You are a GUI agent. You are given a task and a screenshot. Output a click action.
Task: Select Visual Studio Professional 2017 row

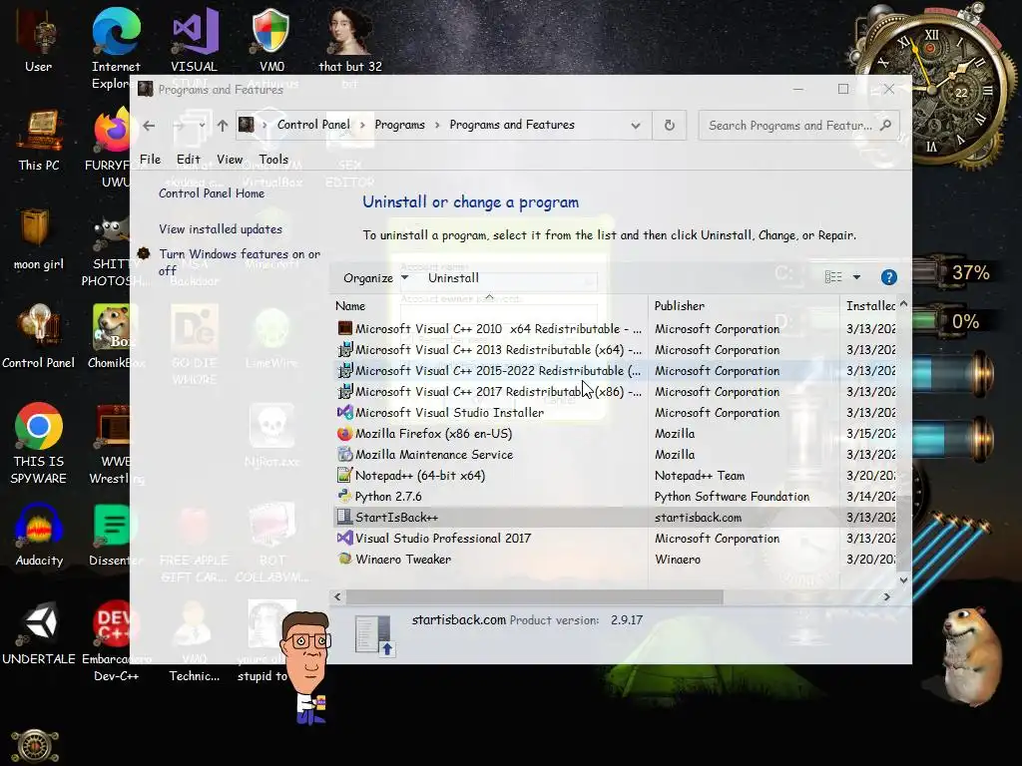(x=615, y=538)
